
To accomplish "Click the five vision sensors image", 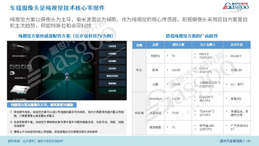I will (x=20, y=70).
